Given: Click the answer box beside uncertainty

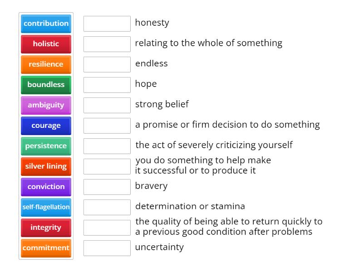Looking at the screenshot, I should (x=107, y=248).
